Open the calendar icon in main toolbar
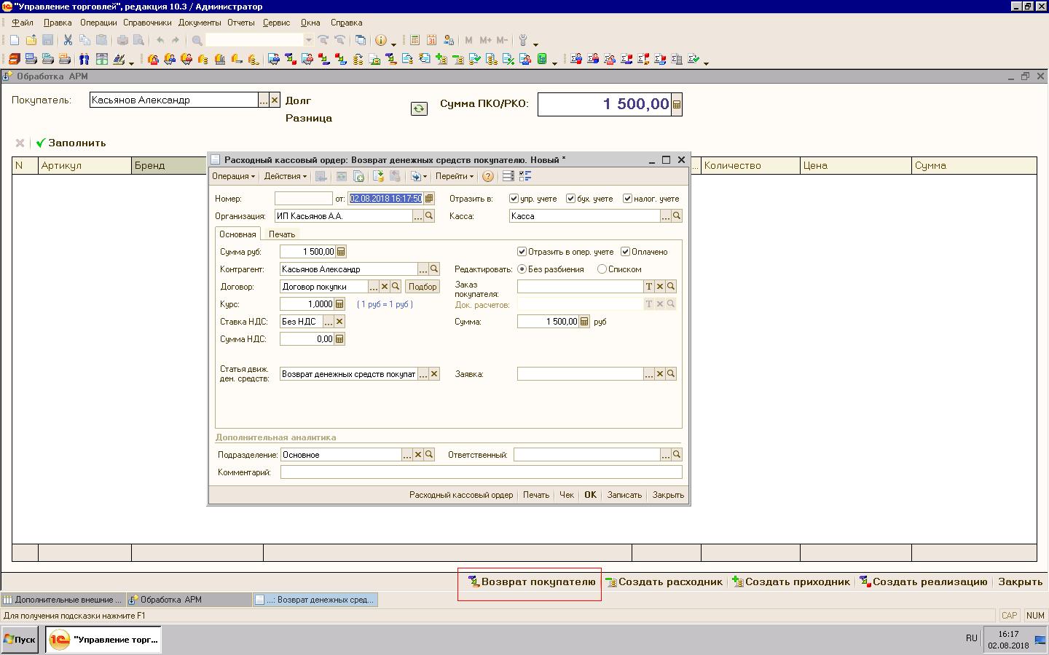 (x=431, y=41)
